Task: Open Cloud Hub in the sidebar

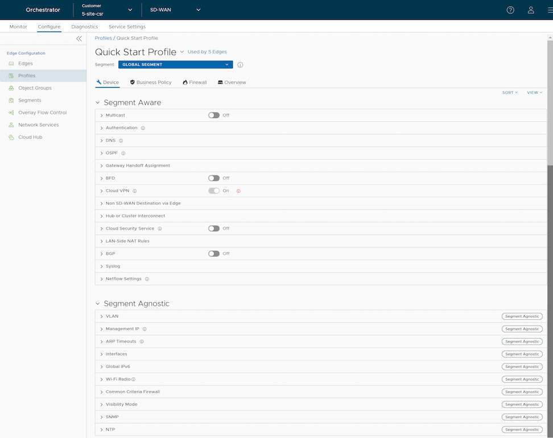Action: (x=30, y=137)
